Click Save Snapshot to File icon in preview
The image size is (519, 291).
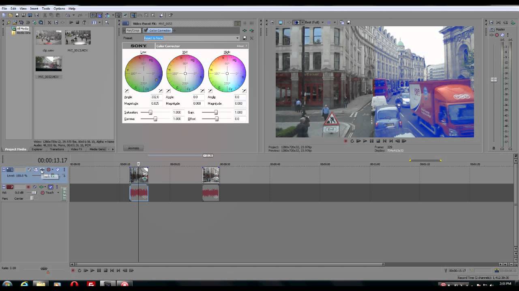tap(348, 23)
